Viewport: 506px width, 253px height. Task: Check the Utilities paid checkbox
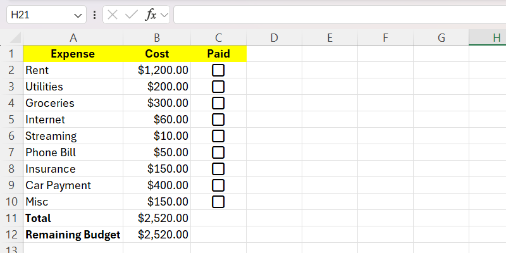218,87
